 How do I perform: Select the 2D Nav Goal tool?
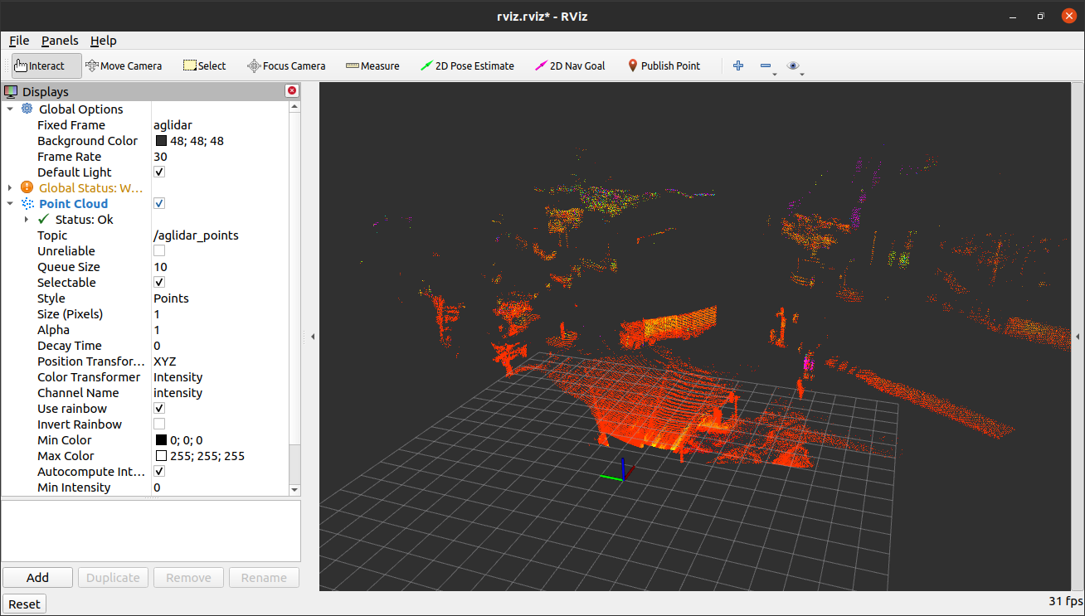(x=570, y=65)
